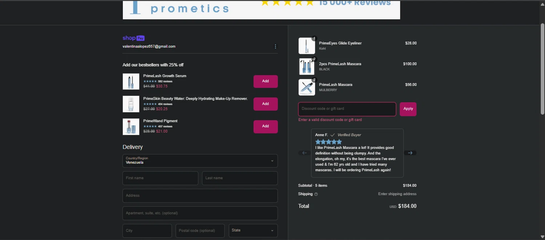Image resolution: width=545 pixels, height=240 pixels.
Task: Click the valentinaalopez657@gmail.com email text
Action: [149, 46]
